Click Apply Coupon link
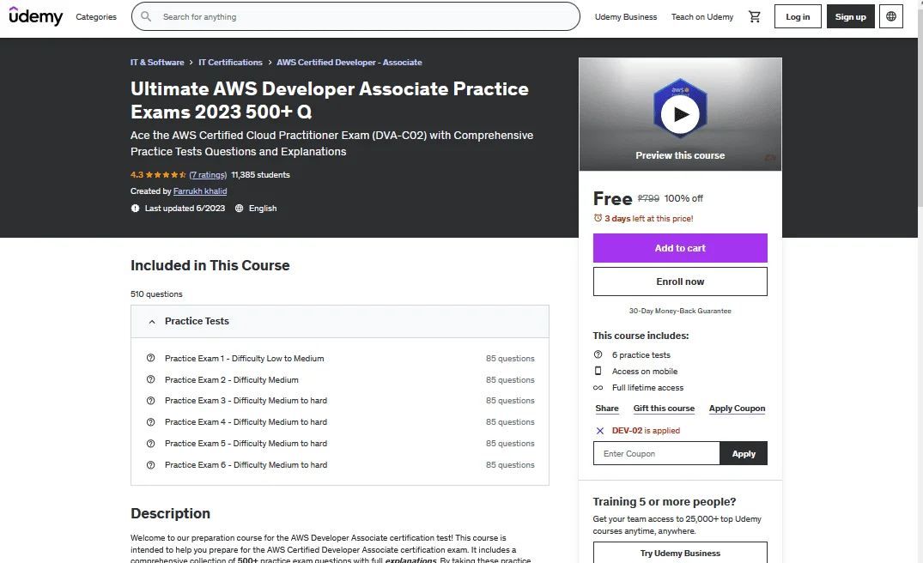The width and height of the screenshot is (923, 563). click(737, 409)
